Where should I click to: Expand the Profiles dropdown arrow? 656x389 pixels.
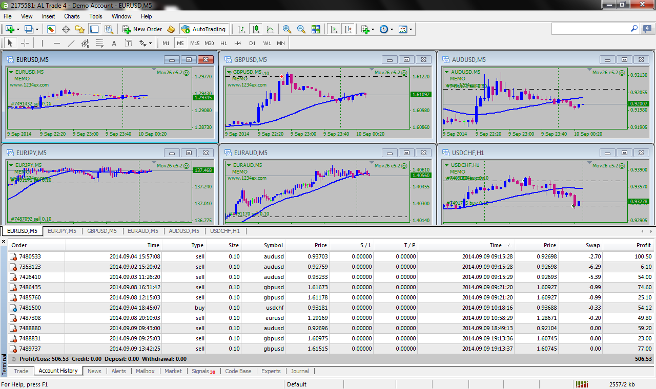pos(37,29)
